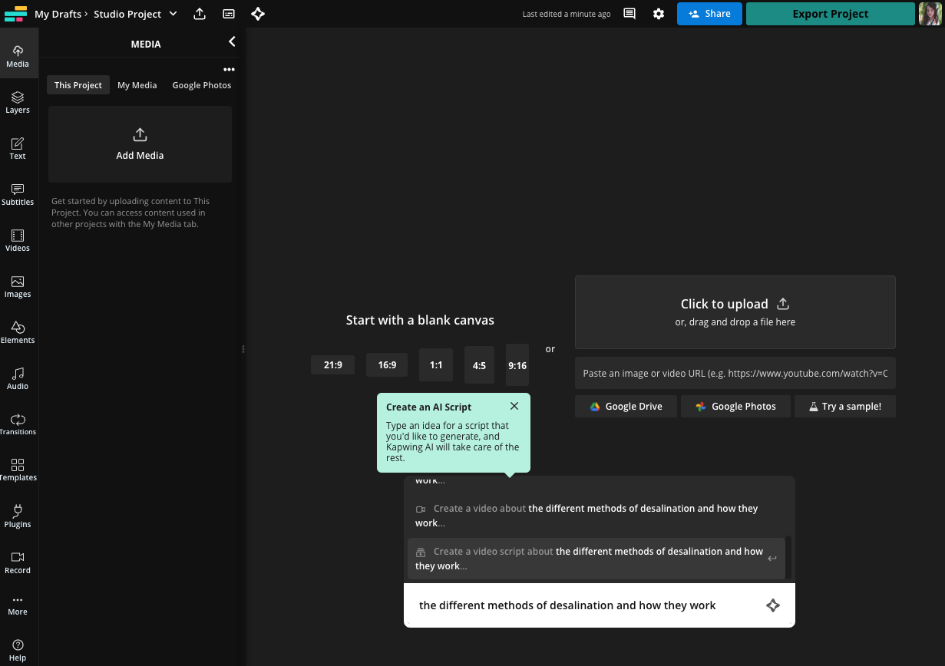
Task: Click the Export Project button
Action: pyautogui.click(x=830, y=14)
